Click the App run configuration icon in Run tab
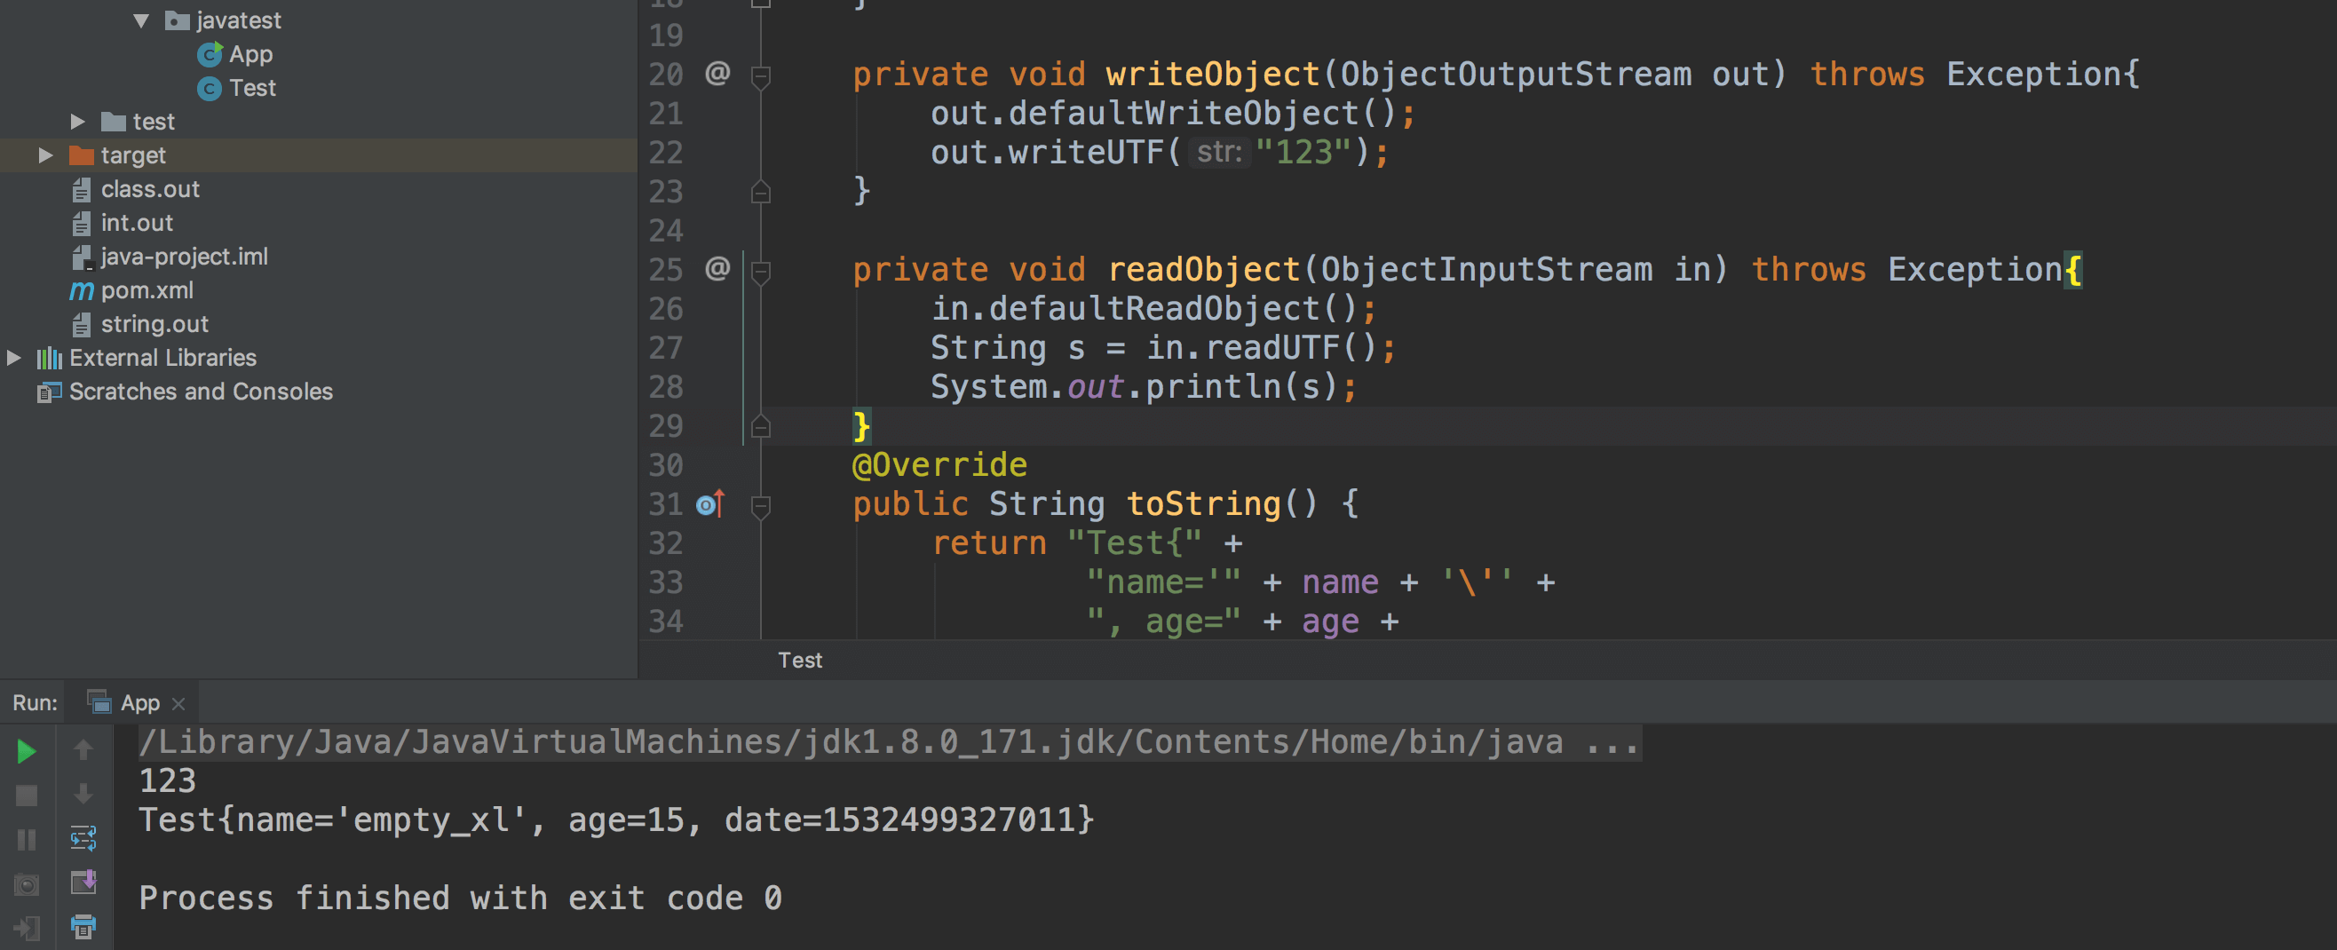 (99, 702)
